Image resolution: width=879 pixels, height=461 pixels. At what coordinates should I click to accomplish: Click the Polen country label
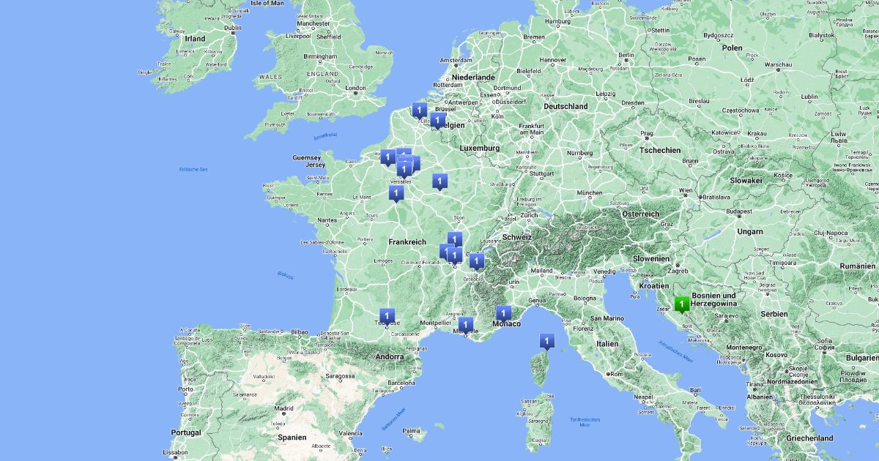[x=731, y=48]
